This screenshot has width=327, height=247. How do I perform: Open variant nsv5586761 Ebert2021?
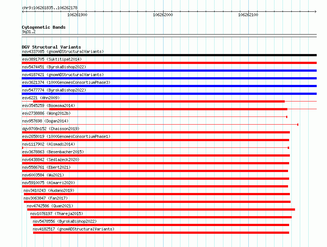click(46, 167)
